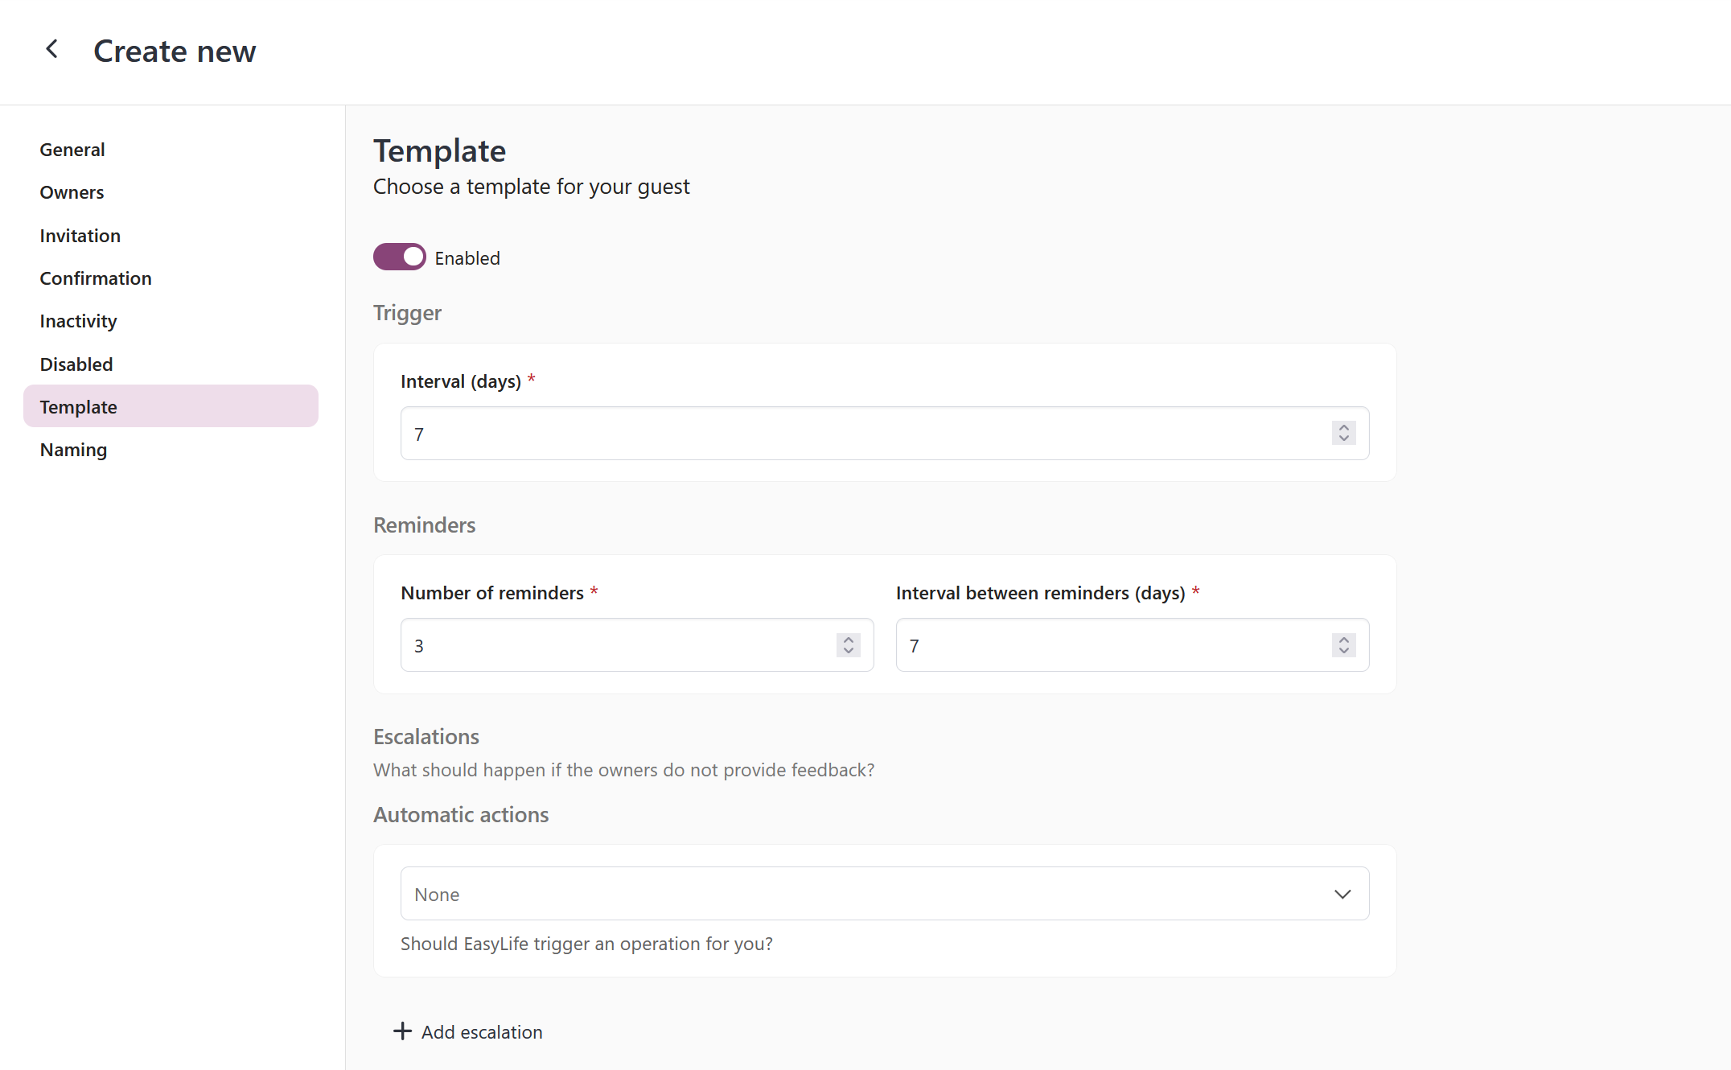Decrease Number of reminders with the stepper
Screen dimensions: 1731x1070
pos(847,650)
